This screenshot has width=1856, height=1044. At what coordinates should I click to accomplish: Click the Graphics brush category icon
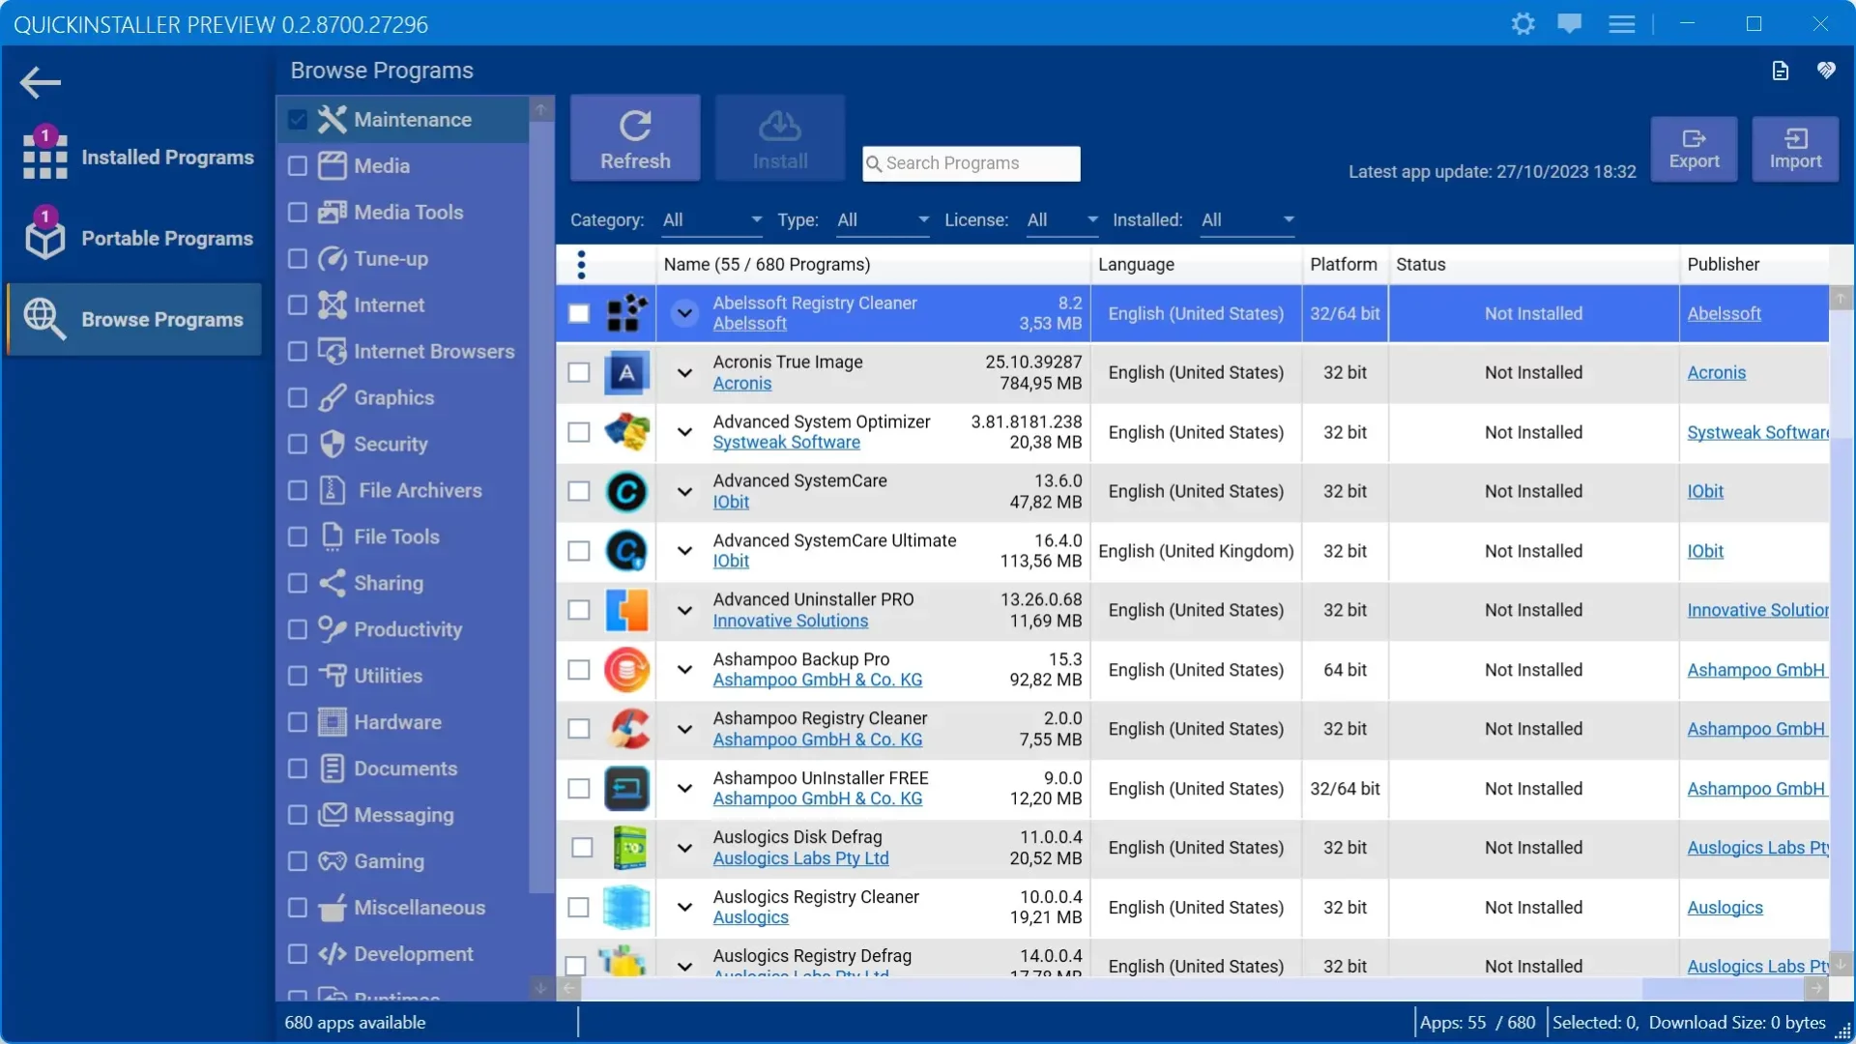[x=332, y=397]
